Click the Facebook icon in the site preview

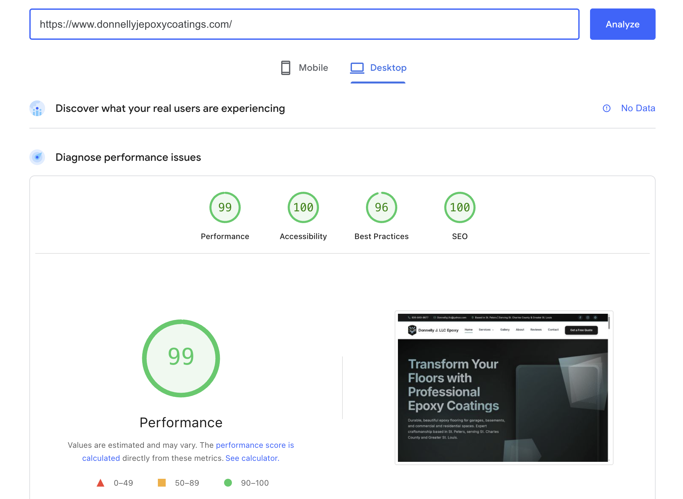pyautogui.click(x=580, y=317)
